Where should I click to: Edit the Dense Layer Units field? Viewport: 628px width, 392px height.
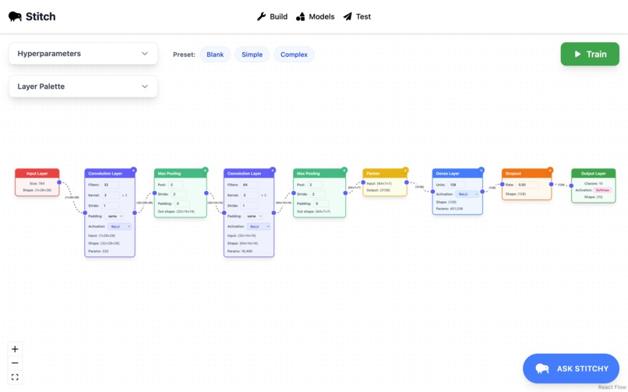coord(456,185)
